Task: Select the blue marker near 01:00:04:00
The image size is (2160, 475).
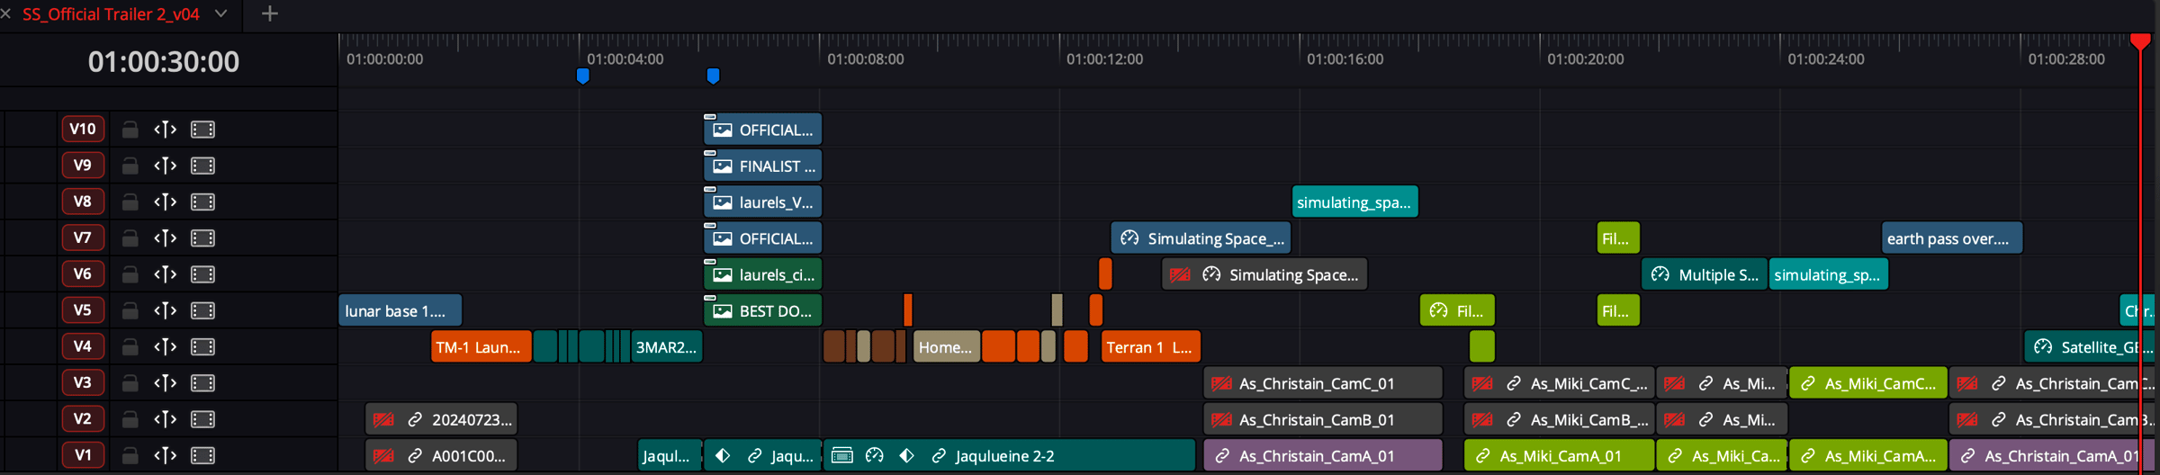Action: 583,76
